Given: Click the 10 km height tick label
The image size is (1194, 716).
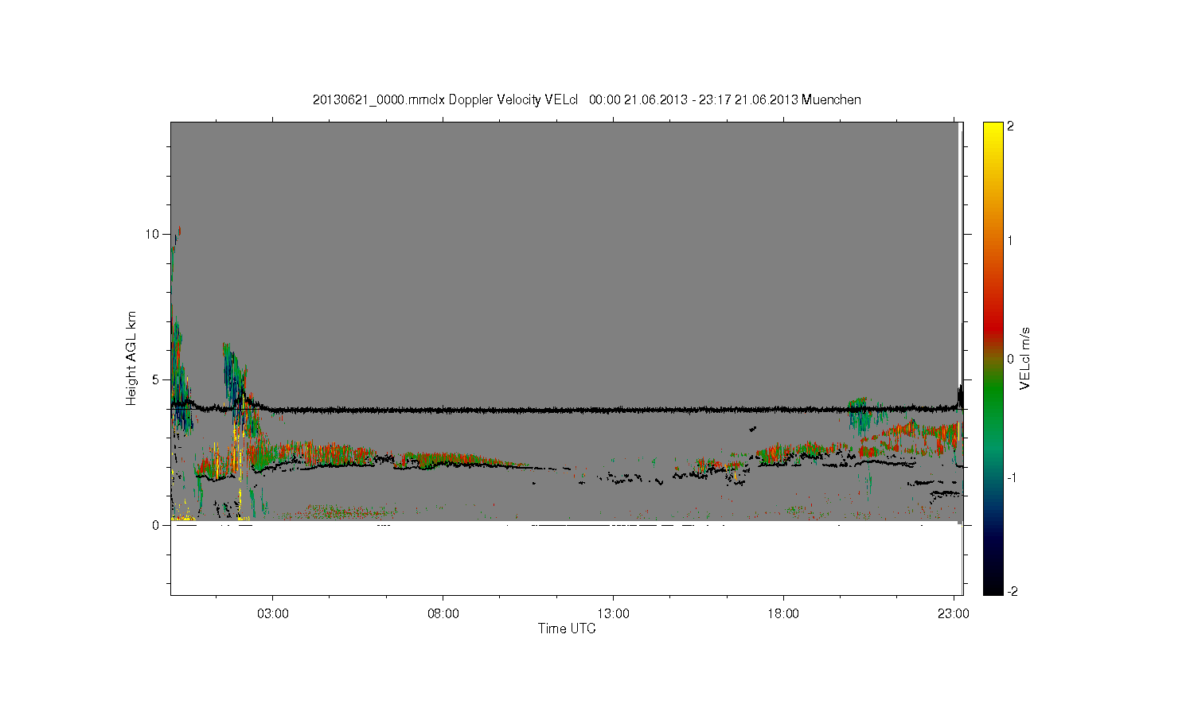Looking at the screenshot, I should (152, 234).
